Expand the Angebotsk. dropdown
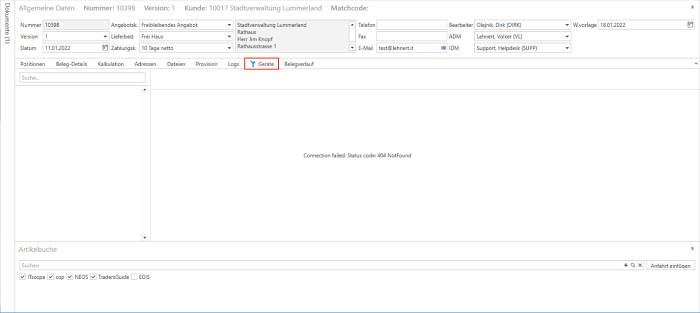This screenshot has width=700, height=313. [x=229, y=25]
